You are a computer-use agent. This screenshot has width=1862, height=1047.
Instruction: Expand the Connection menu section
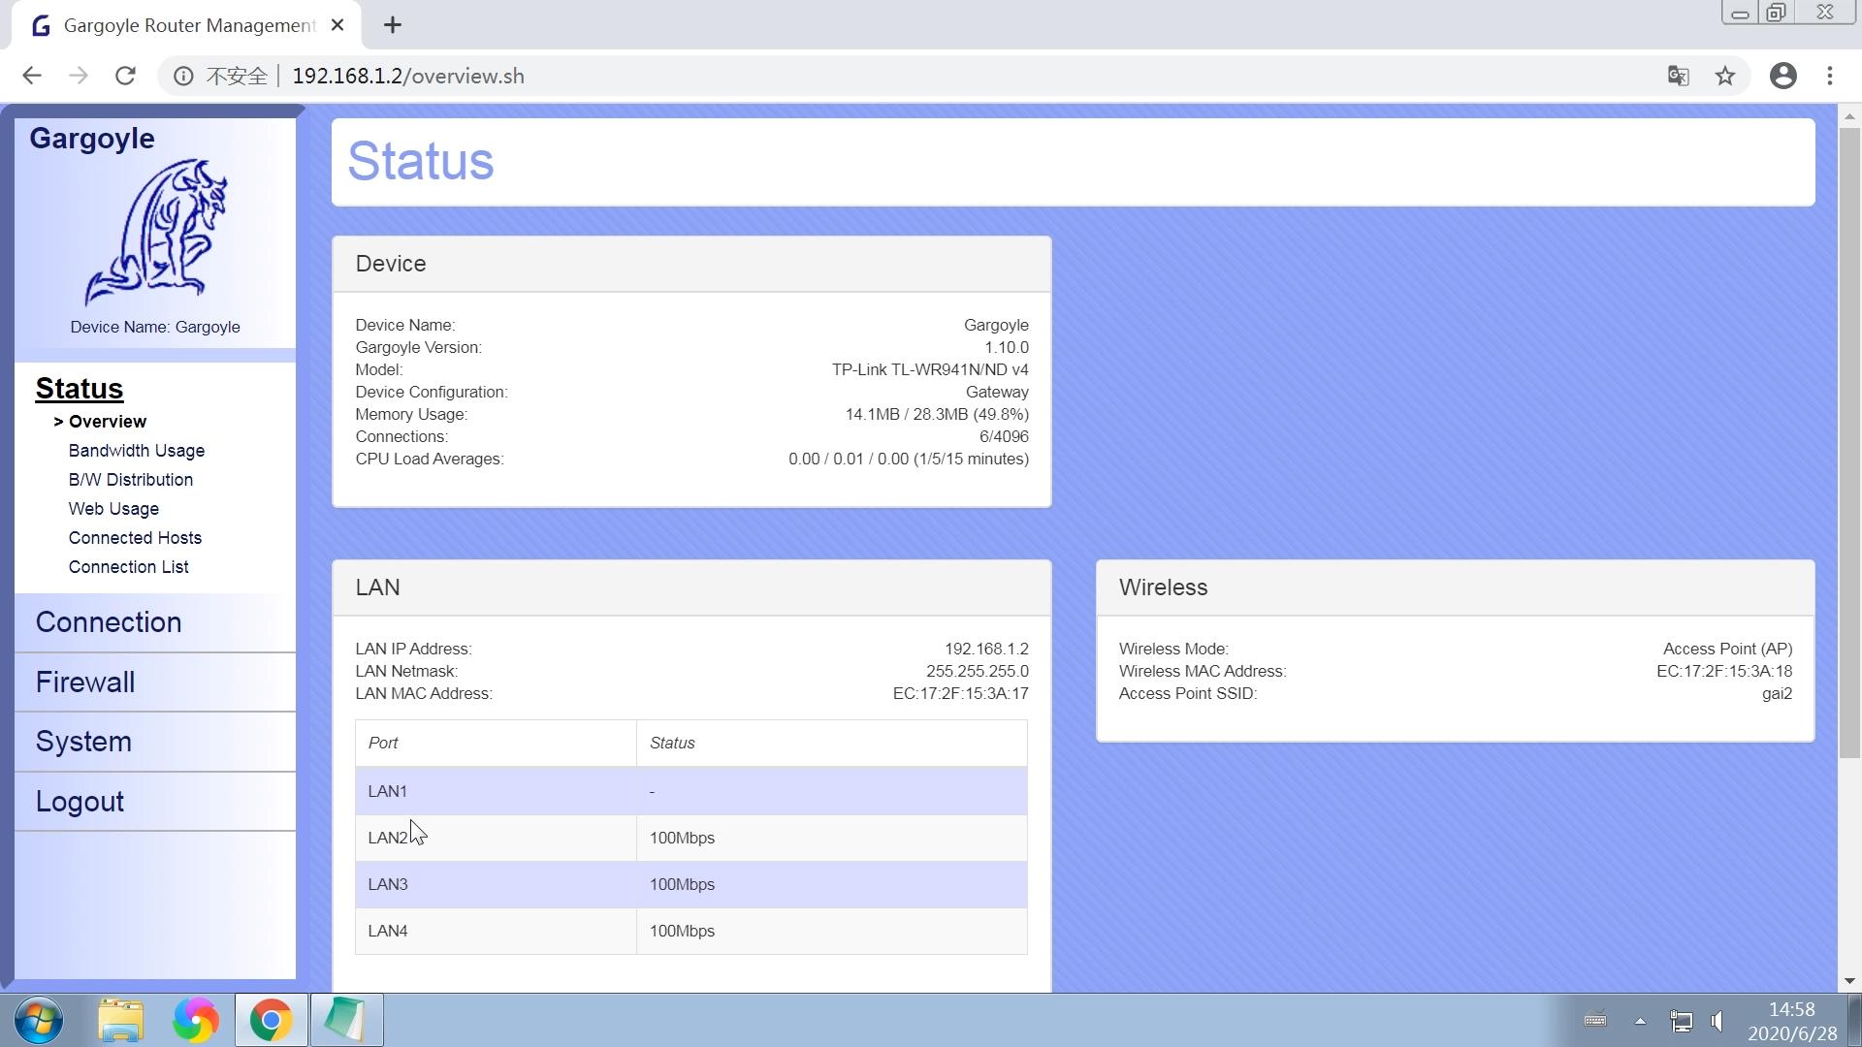coord(109,622)
